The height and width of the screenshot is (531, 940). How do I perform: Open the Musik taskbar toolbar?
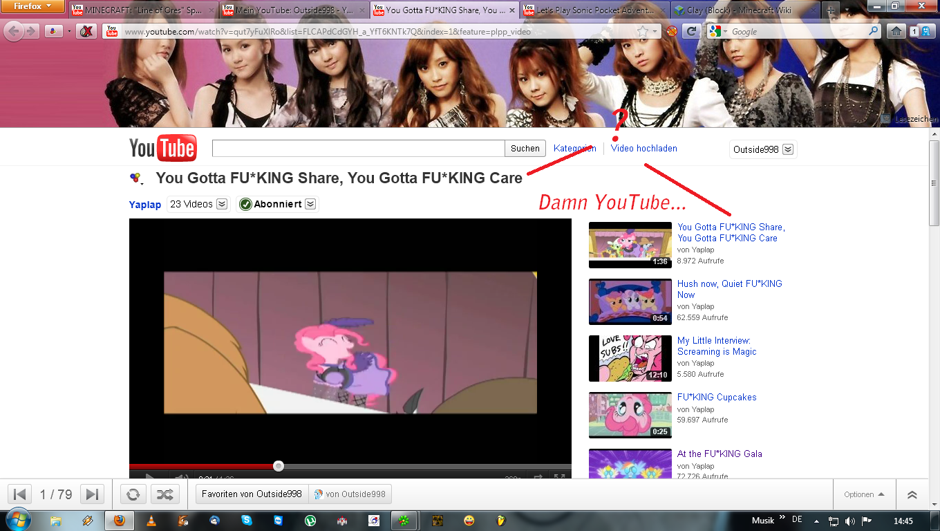763,520
